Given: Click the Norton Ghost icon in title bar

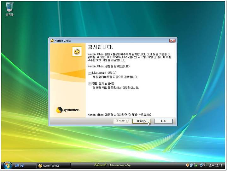Looking at the screenshot, I should coord(52,41).
